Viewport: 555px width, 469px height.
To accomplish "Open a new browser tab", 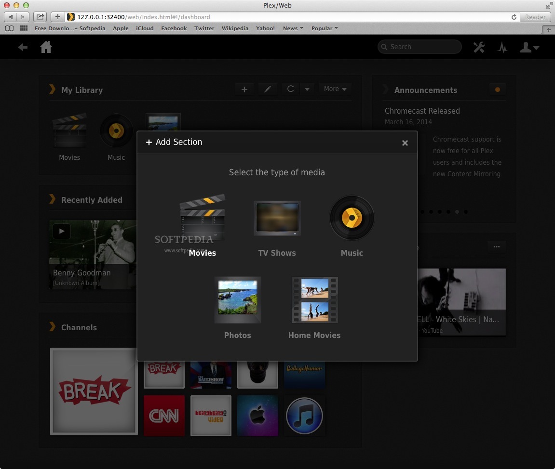I will [548, 30].
